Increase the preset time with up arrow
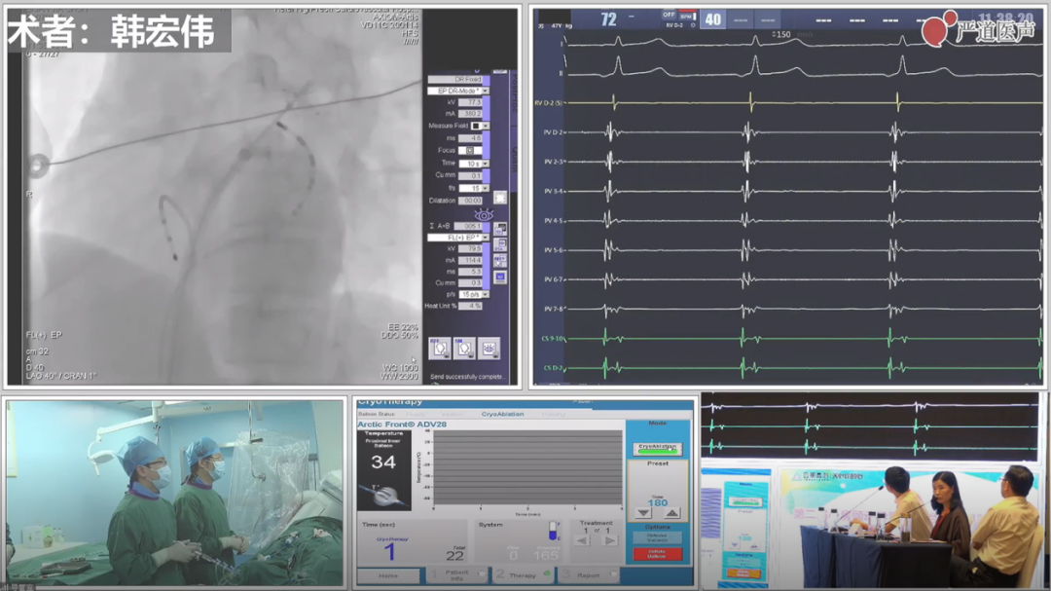 point(672,512)
